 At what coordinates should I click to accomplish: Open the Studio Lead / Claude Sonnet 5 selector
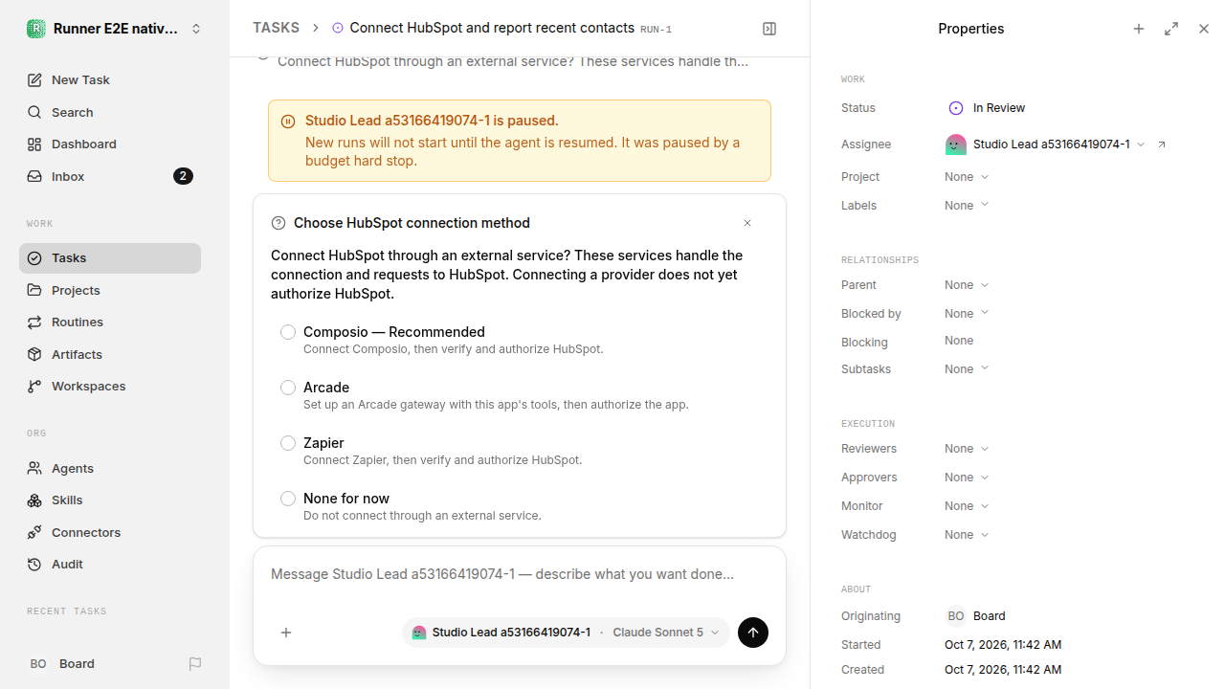coord(566,633)
